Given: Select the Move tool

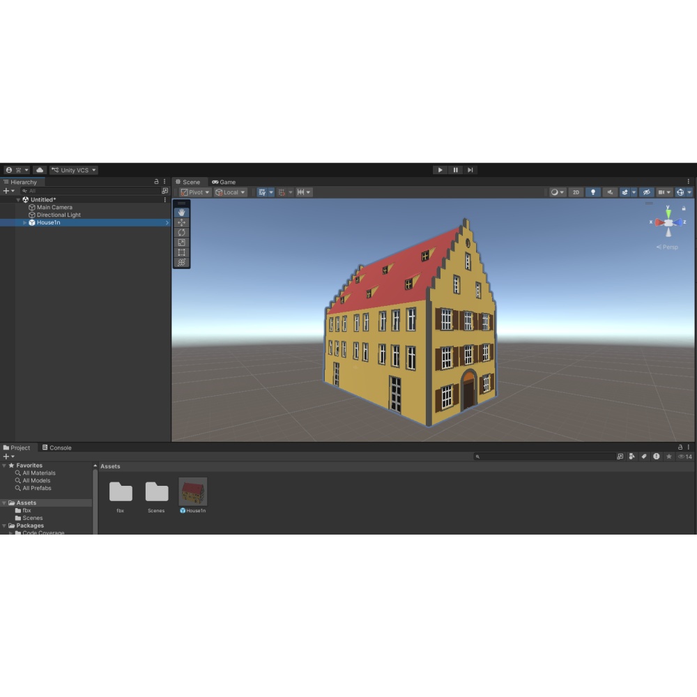Looking at the screenshot, I should pyautogui.click(x=181, y=222).
